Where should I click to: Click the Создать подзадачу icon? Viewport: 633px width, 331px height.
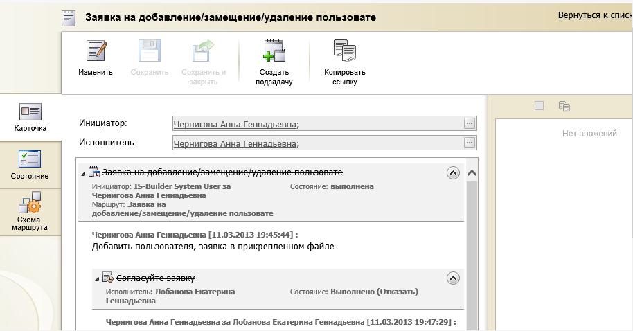tap(274, 51)
